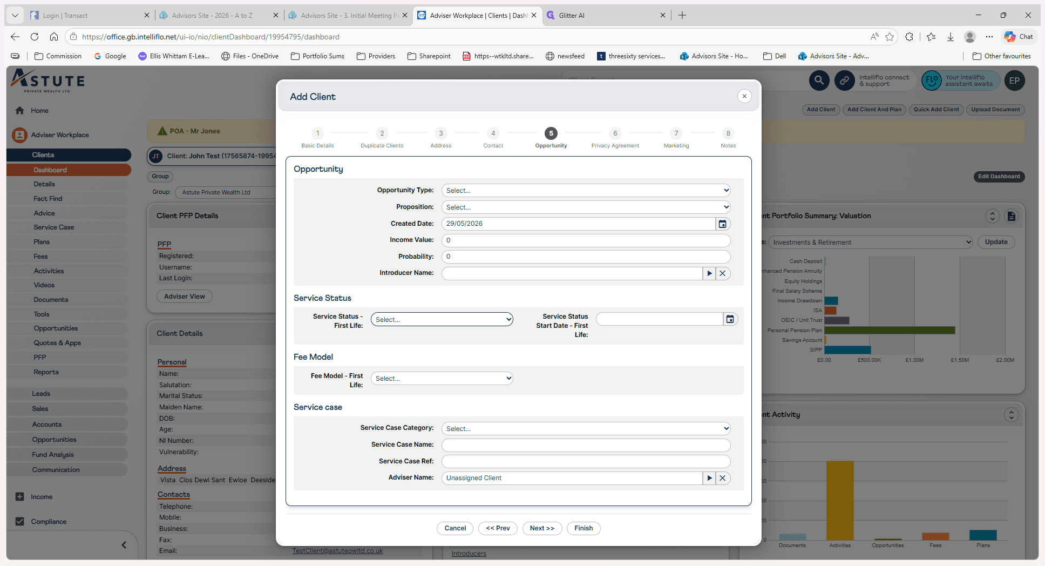Expand Portfolio Summary panel toggle
The image size is (1045, 566).
[x=993, y=216]
